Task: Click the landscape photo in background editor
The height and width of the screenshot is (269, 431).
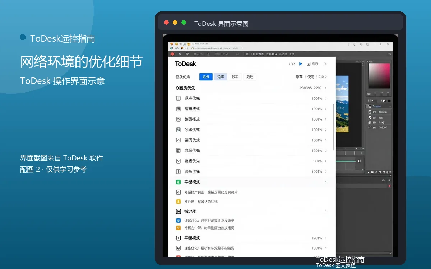Action: tap(342, 104)
